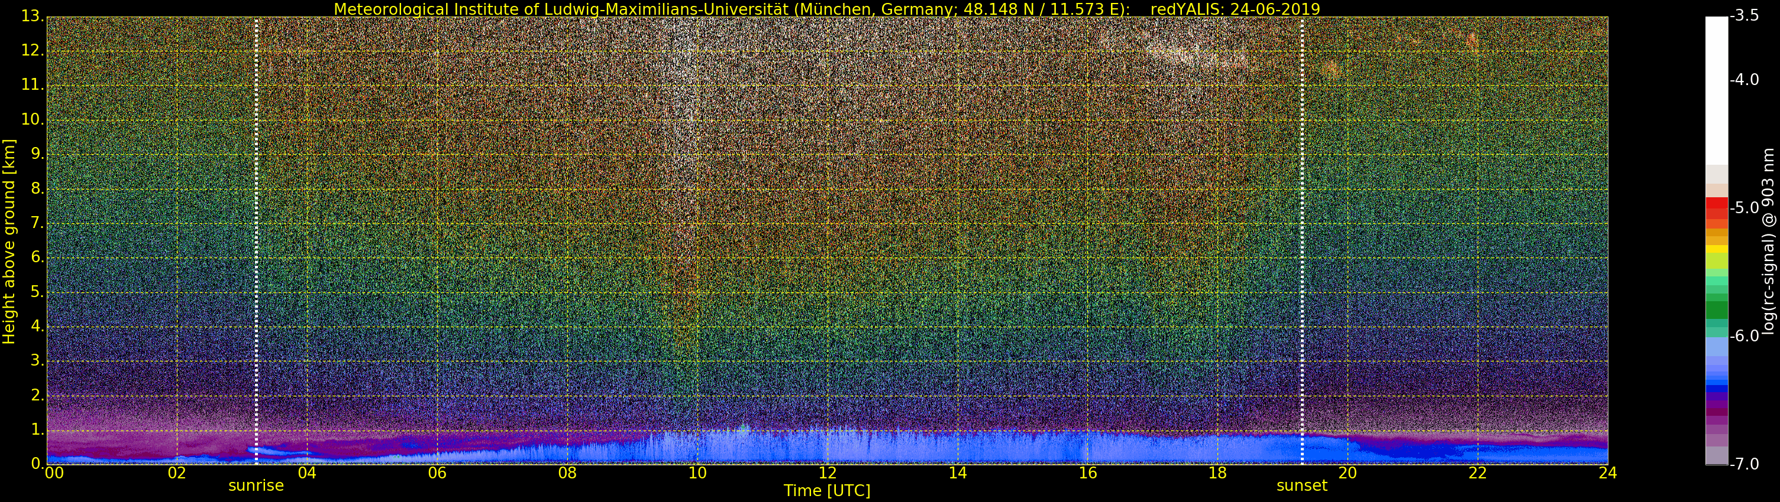The height and width of the screenshot is (502, 1780).
Task: Click the '6.' height axis tick label
Action: pyautogui.click(x=37, y=257)
